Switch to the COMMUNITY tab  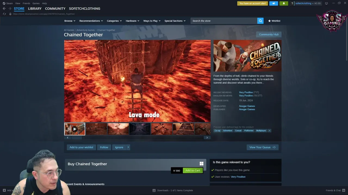coord(55,9)
